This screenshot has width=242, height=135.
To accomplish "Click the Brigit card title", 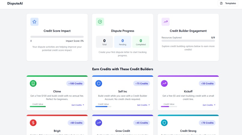I will pos(57,131).
